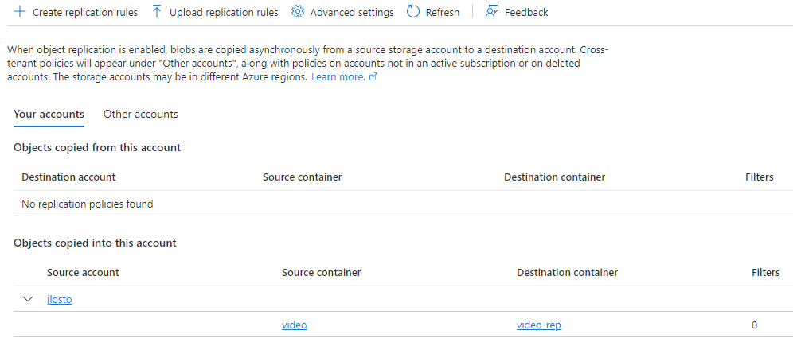Click the upload arrow icon
Screen dimensions: 793x342
pos(157,12)
